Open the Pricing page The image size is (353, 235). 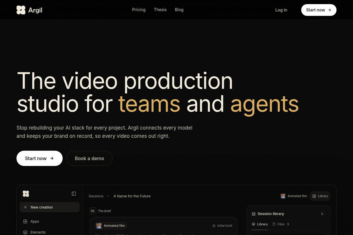click(x=139, y=10)
